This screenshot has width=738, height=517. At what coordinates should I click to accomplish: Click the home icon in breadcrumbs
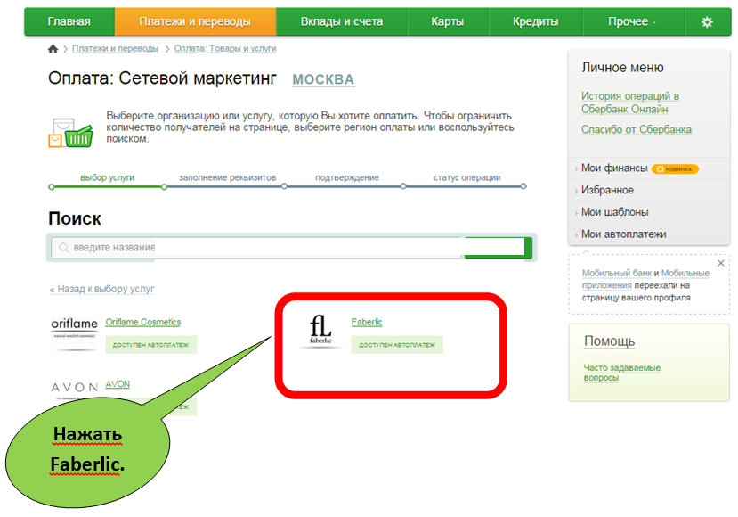point(53,49)
